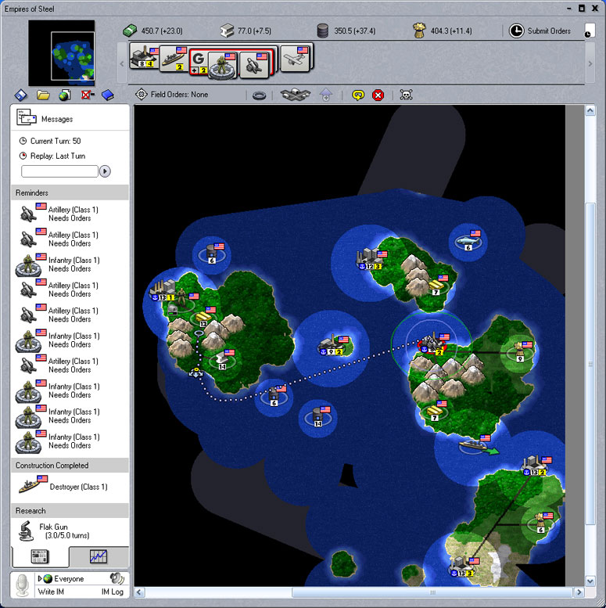Select the destroyer with green arrow on map
This screenshot has height=608, width=606.
point(474,445)
